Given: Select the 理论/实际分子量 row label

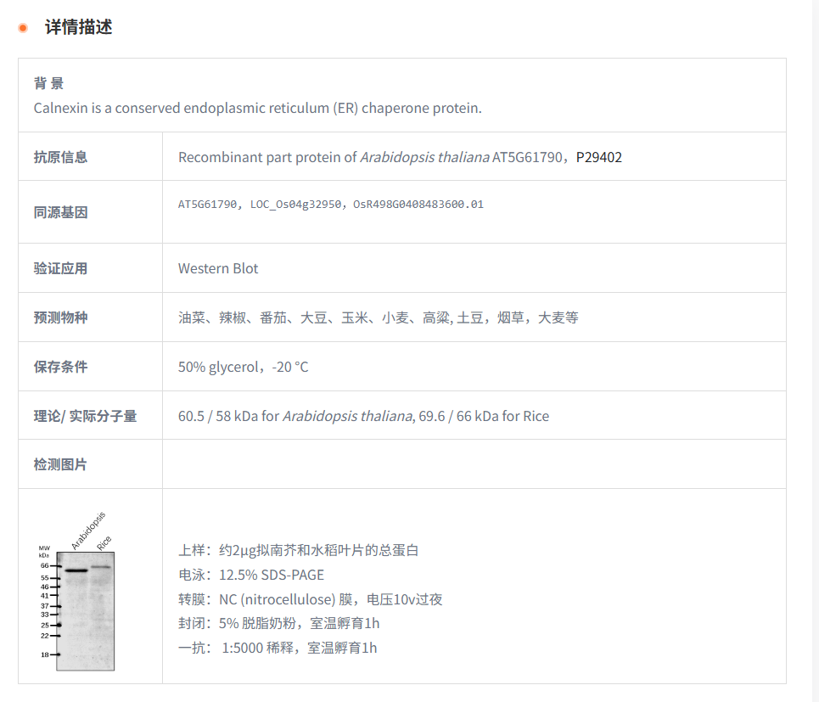Looking at the screenshot, I should coord(85,416).
